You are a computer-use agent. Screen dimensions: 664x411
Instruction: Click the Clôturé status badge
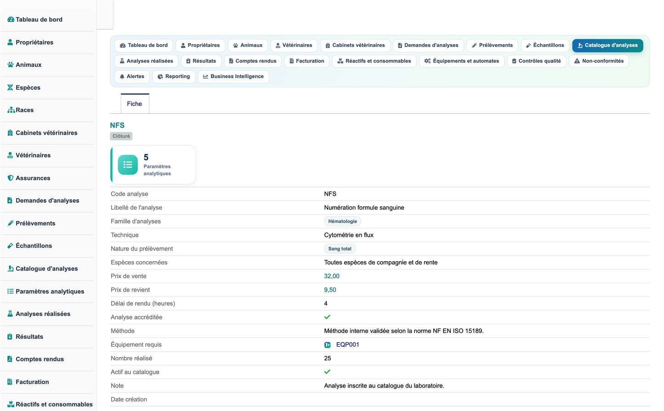pyautogui.click(x=121, y=137)
